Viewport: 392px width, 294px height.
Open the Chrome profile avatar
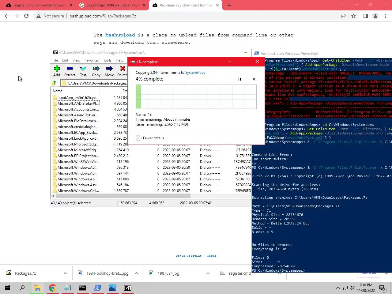(x=375, y=16)
